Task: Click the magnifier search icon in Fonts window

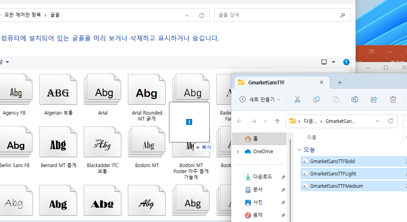Action: [343, 15]
